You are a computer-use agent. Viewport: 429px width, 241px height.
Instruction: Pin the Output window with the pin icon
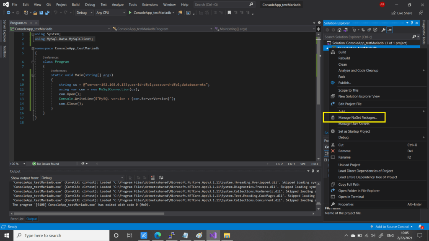313,171
